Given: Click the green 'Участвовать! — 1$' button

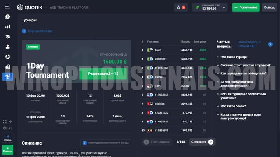Looking at the screenshot, I should (x=103, y=74).
